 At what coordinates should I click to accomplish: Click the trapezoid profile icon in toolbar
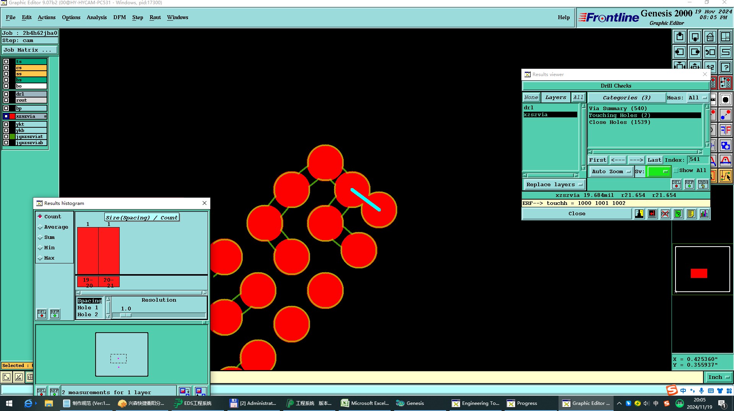[x=726, y=161]
